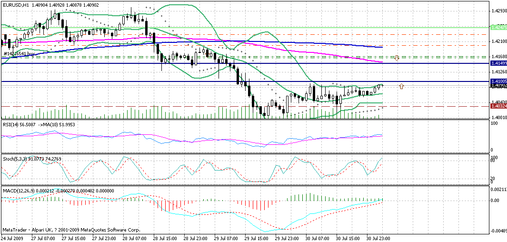
Task: Click the 28 Jul 07:00 time label
Action: [136, 239]
